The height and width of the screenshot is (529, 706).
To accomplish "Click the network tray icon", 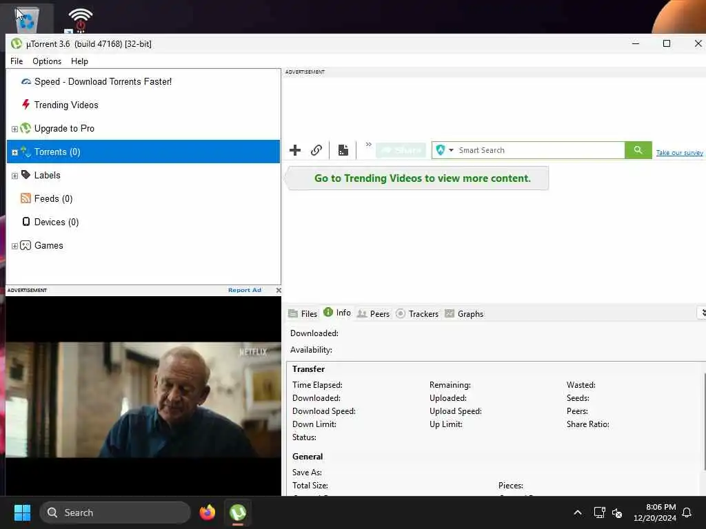I will coord(599,512).
